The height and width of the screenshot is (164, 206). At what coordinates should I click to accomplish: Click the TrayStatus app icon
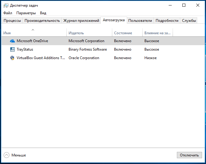12,49
